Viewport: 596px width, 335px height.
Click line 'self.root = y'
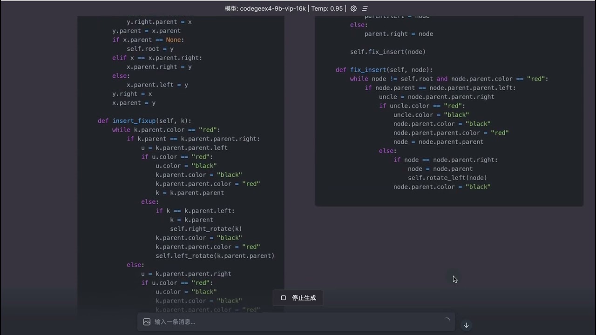150,49
